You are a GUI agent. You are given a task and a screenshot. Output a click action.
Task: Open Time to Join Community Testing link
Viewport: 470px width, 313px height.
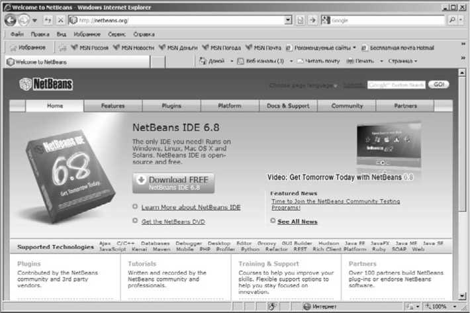(336, 204)
